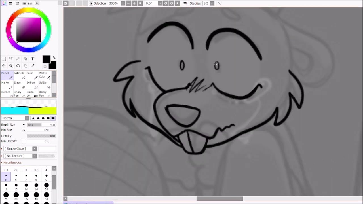Select the sharpest pointed brush edge shape
This screenshot has height=204, width=363.
[33, 118]
